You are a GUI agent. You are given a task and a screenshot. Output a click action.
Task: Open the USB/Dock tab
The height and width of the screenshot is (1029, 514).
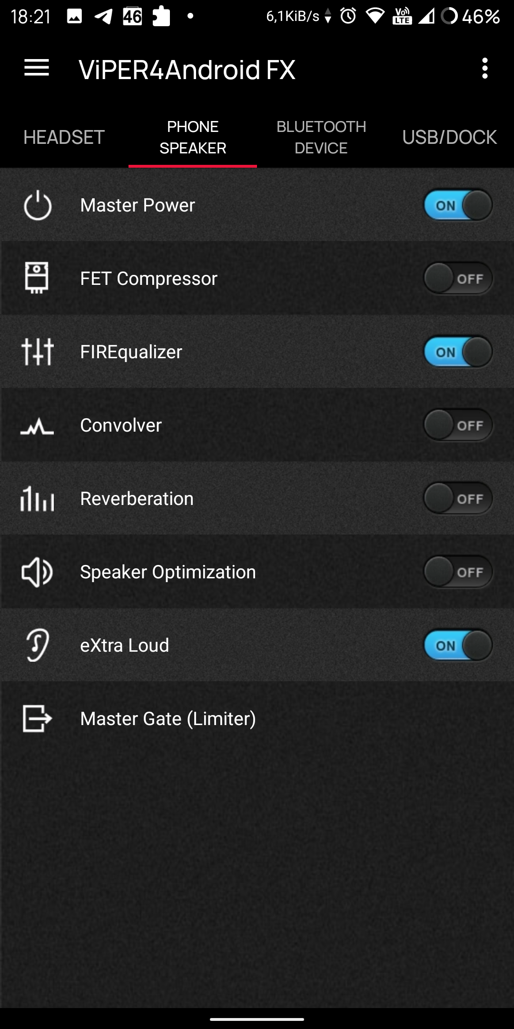449,137
